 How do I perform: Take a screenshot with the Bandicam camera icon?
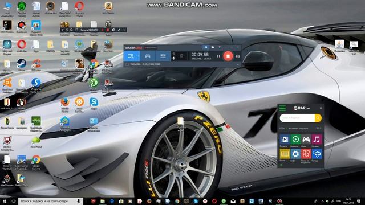pos(237,56)
